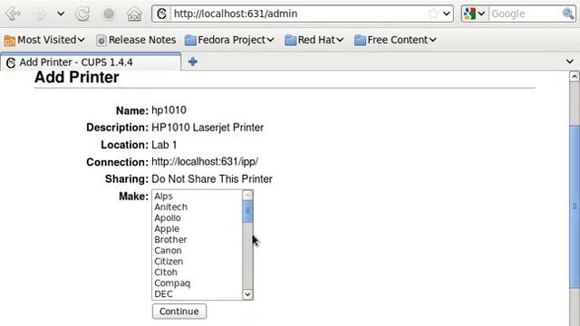Click the search magnifier icon
The image size is (580, 326).
568,14
